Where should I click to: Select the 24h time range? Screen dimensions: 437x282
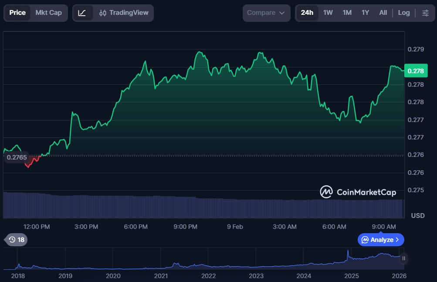(x=307, y=13)
